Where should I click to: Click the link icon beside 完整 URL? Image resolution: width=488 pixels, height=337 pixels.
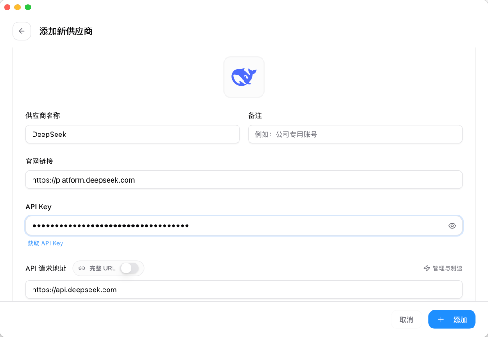pyautogui.click(x=82, y=268)
